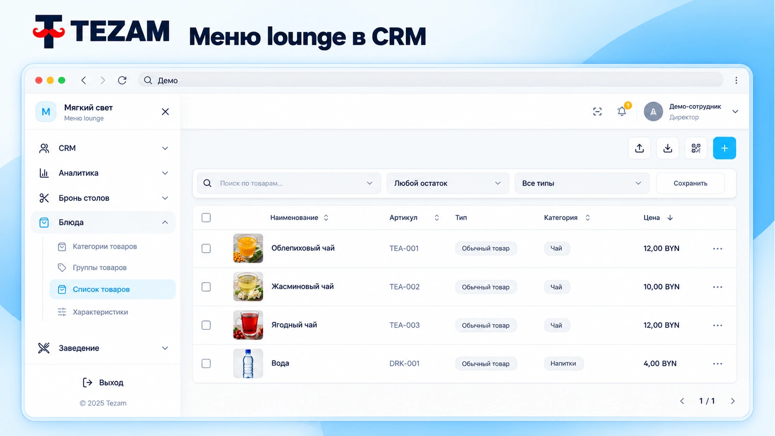The image size is (775, 436).
Task: Check the Облепиховый чай row checkbox
Action: click(206, 249)
